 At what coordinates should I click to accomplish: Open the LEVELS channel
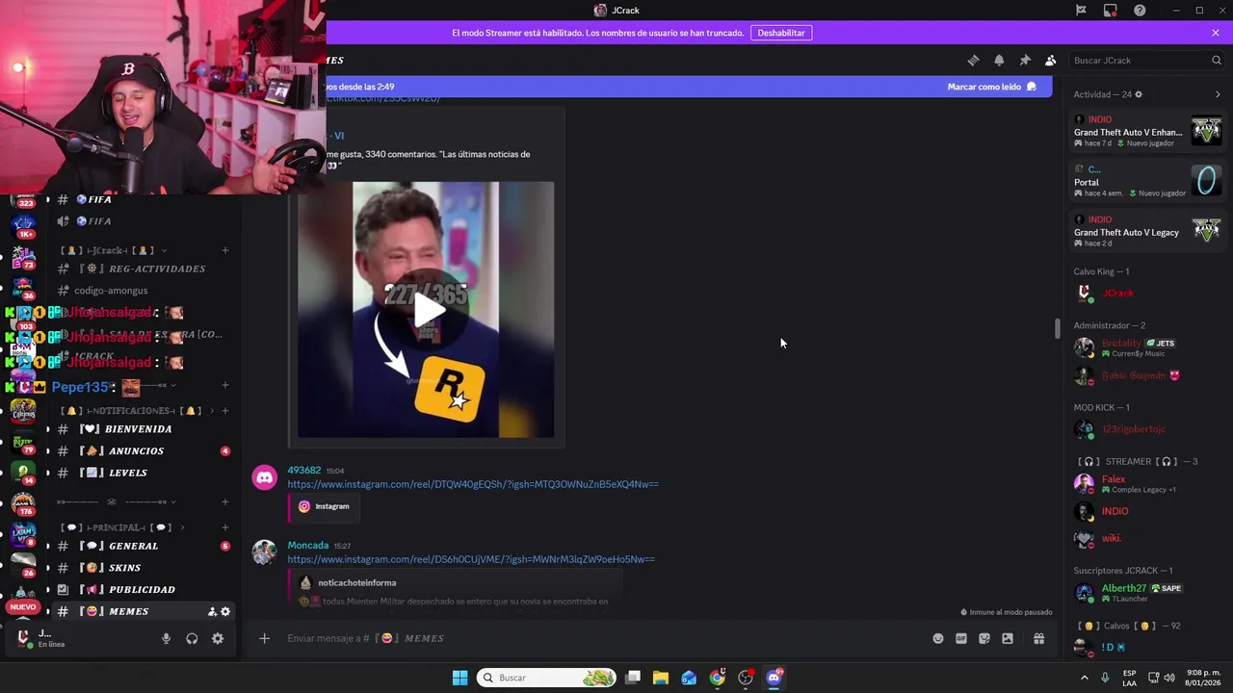[x=143, y=473]
